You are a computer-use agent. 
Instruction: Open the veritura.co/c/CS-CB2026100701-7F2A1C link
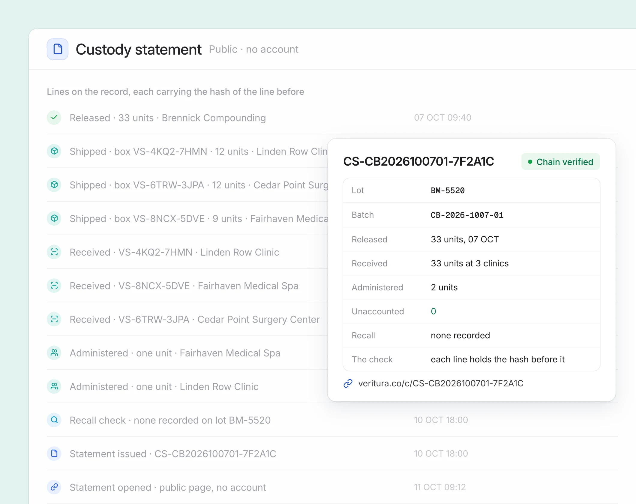click(441, 383)
